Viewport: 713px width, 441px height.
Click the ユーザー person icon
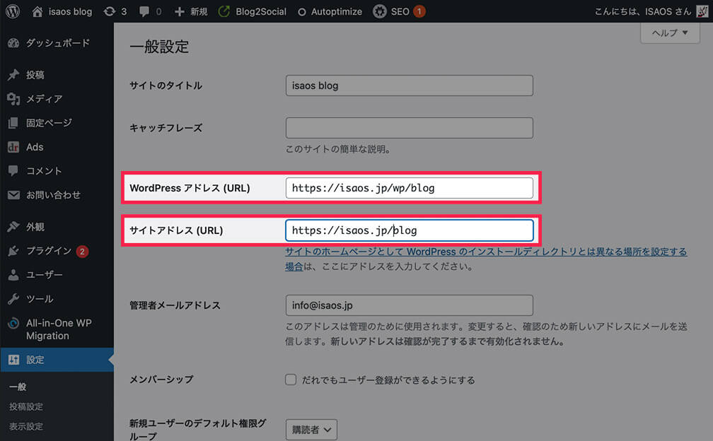click(13, 274)
